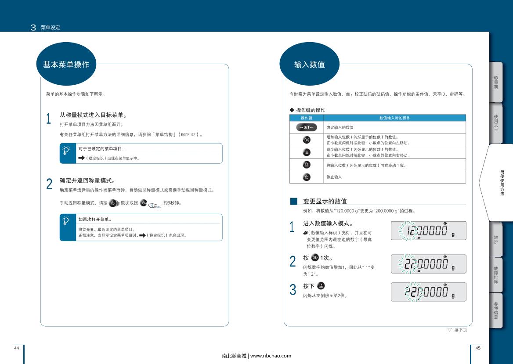The image size is (513, 364).
Task: Click the power key icon beside 停止输入
Action: (x=307, y=177)
